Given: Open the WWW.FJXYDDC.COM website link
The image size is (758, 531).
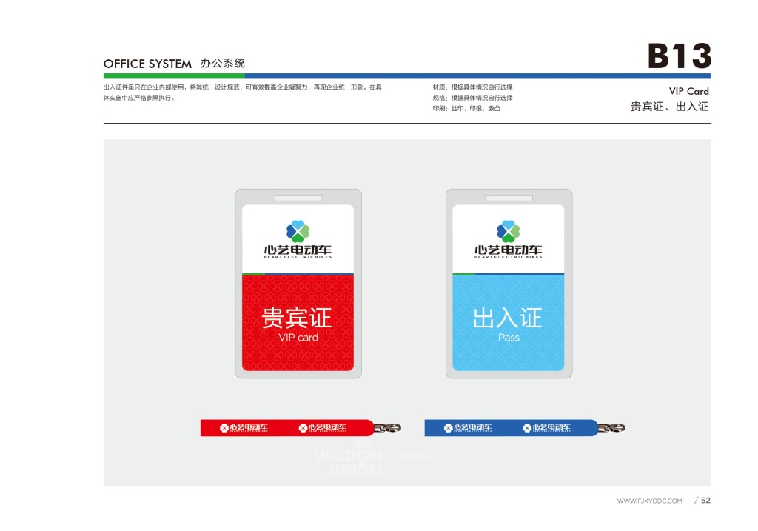Looking at the screenshot, I should coord(650,501).
